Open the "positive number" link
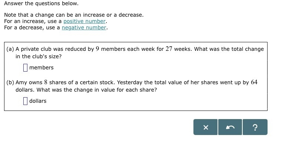The width and height of the screenshot is (292, 148). tap(84, 21)
